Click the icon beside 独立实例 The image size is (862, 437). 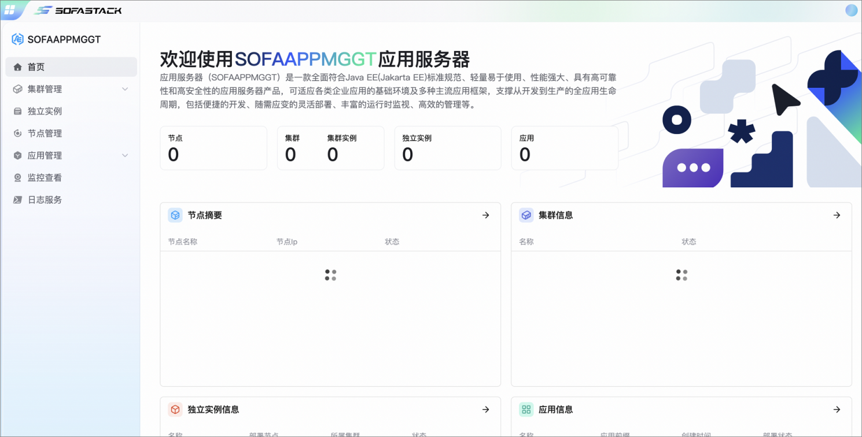17,111
